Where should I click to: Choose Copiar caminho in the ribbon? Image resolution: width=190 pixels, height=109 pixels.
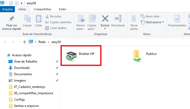[x=58, y=22]
